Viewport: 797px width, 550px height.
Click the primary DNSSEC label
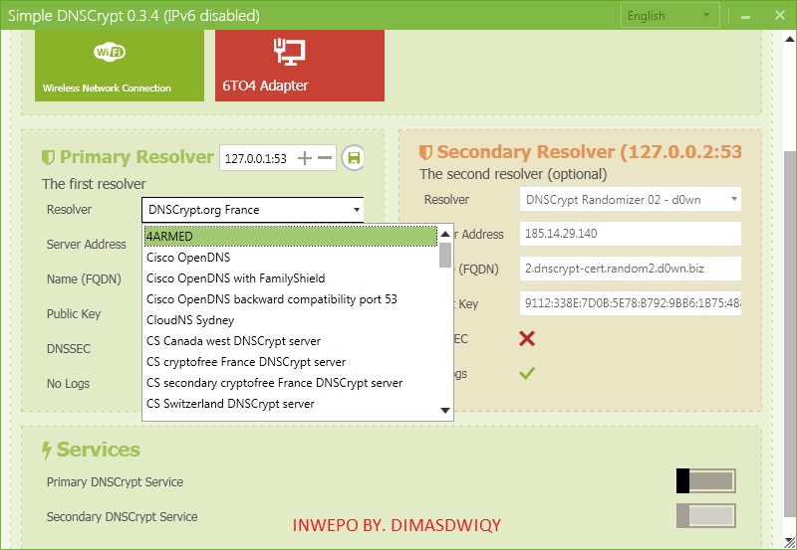(69, 348)
